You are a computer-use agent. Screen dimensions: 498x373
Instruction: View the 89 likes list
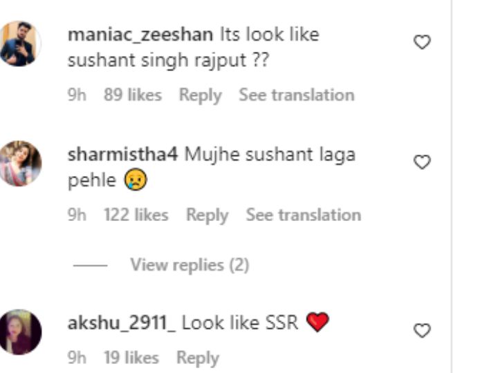[133, 95]
